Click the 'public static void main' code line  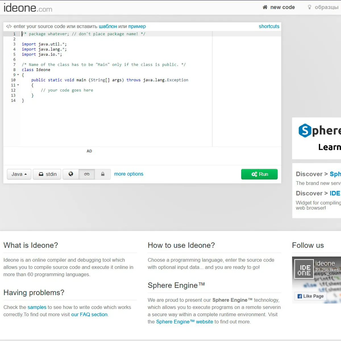110,80
